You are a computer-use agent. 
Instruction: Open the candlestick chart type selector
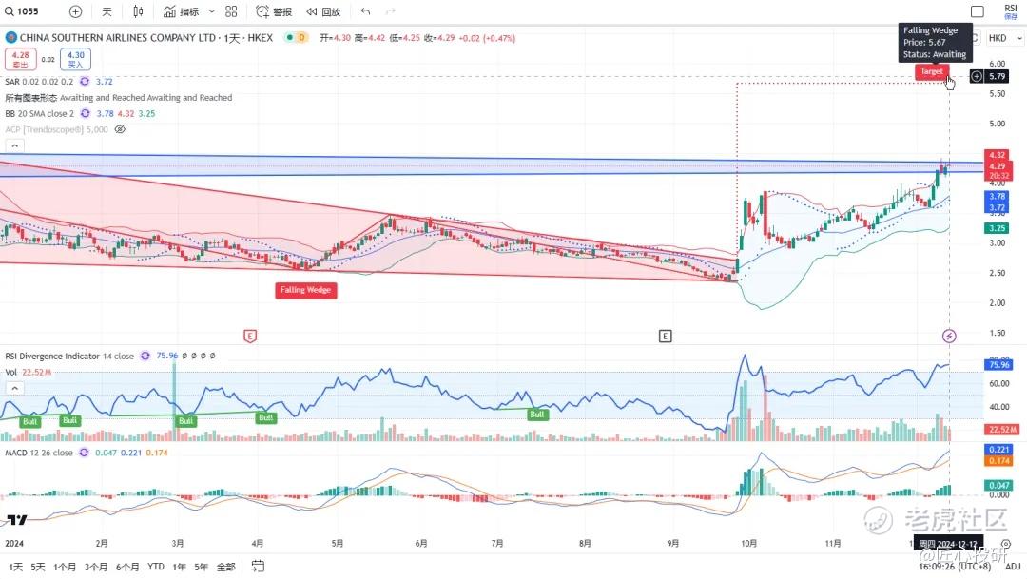[x=138, y=11]
